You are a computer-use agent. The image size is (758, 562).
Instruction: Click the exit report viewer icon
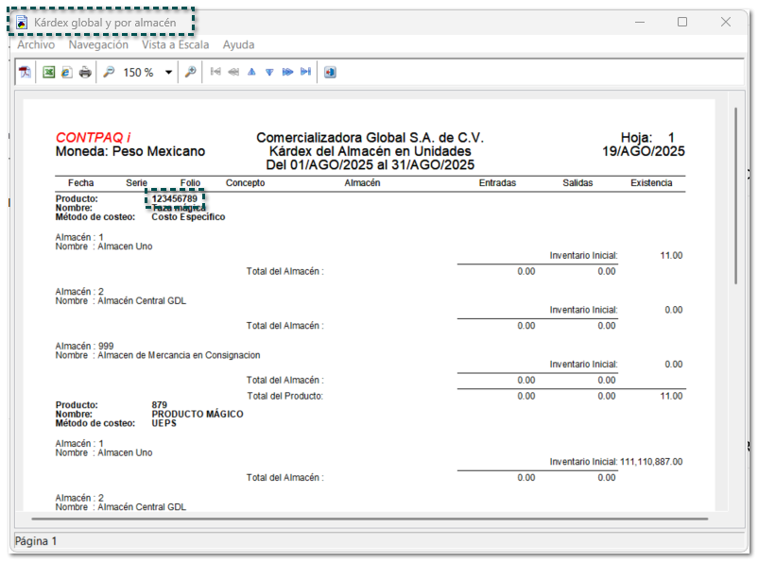(330, 72)
